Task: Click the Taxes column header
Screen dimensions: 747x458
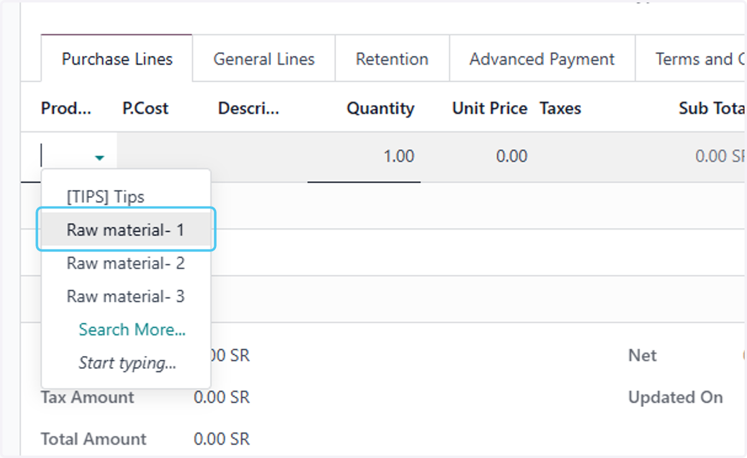Action: (x=560, y=108)
